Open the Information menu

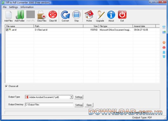tap(27, 7)
